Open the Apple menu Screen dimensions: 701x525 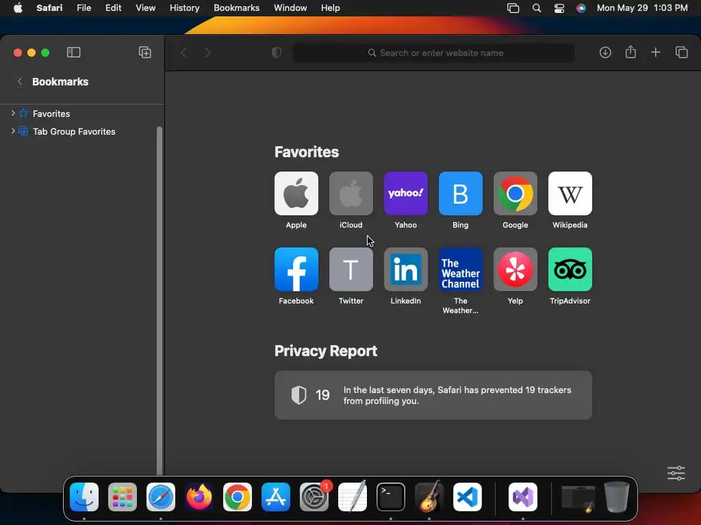pyautogui.click(x=18, y=8)
